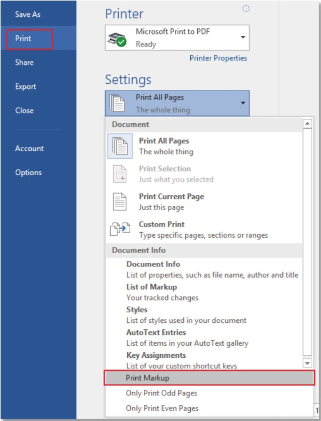Select the Print Current Page icon

pyautogui.click(x=120, y=201)
